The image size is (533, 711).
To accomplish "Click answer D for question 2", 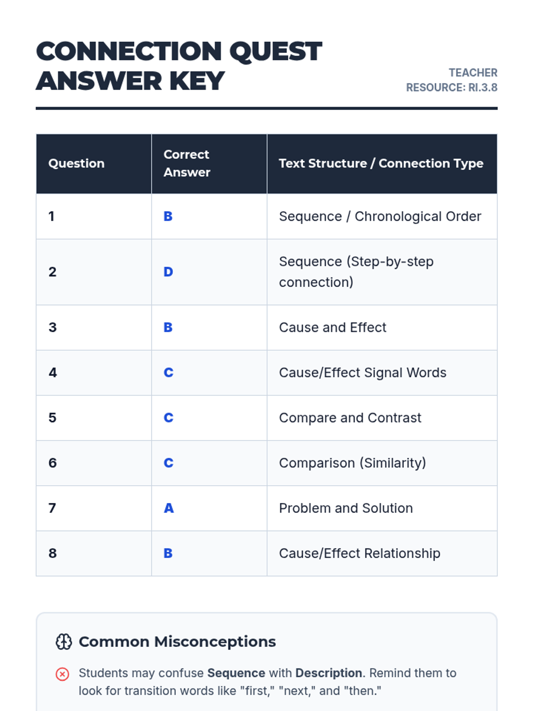I will (168, 272).
